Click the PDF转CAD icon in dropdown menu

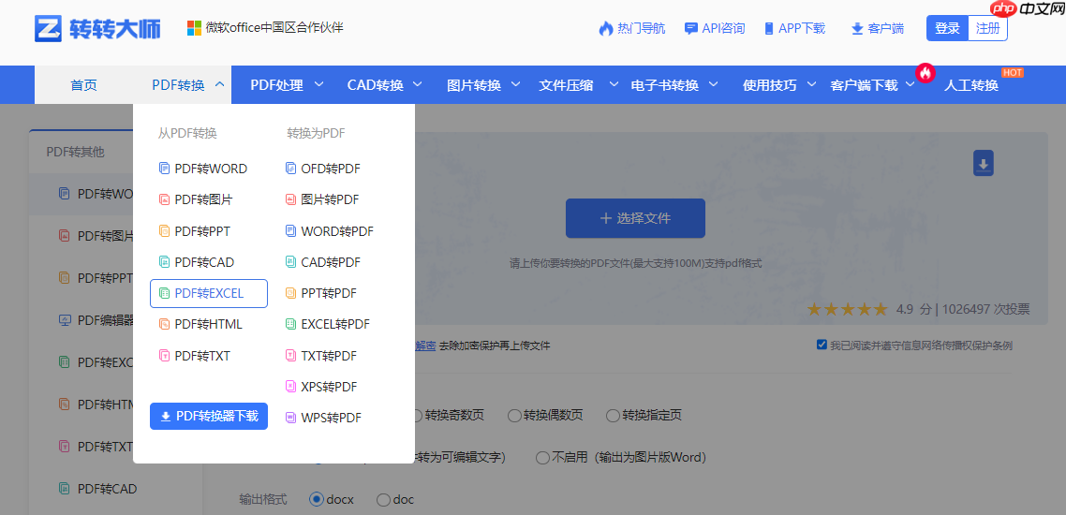pos(164,262)
